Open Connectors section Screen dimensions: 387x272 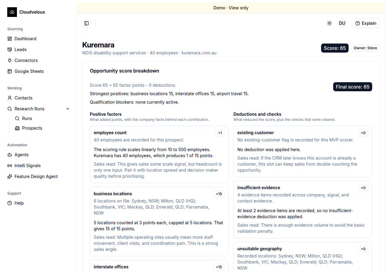39,60
